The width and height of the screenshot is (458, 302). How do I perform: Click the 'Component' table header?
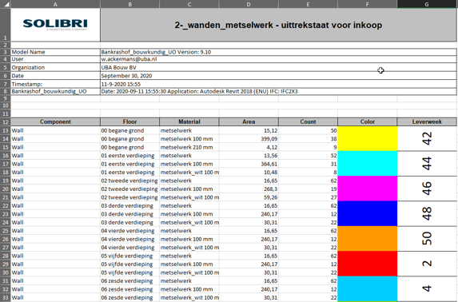coord(55,121)
